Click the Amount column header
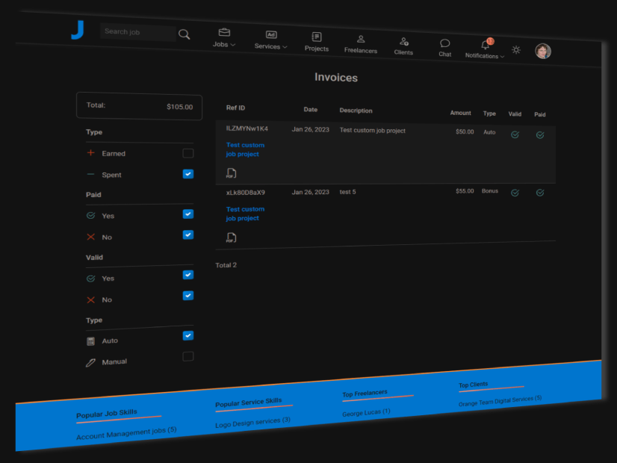Image resolution: width=617 pixels, height=463 pixels. (x=460, y=113)
